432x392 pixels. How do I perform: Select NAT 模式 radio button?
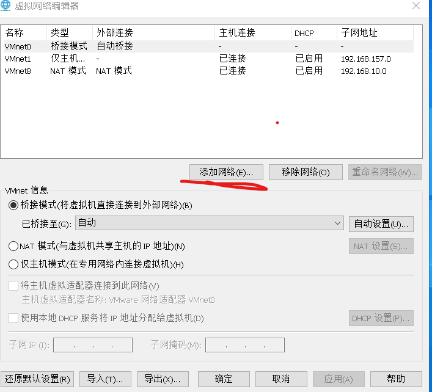coord(13,246)
